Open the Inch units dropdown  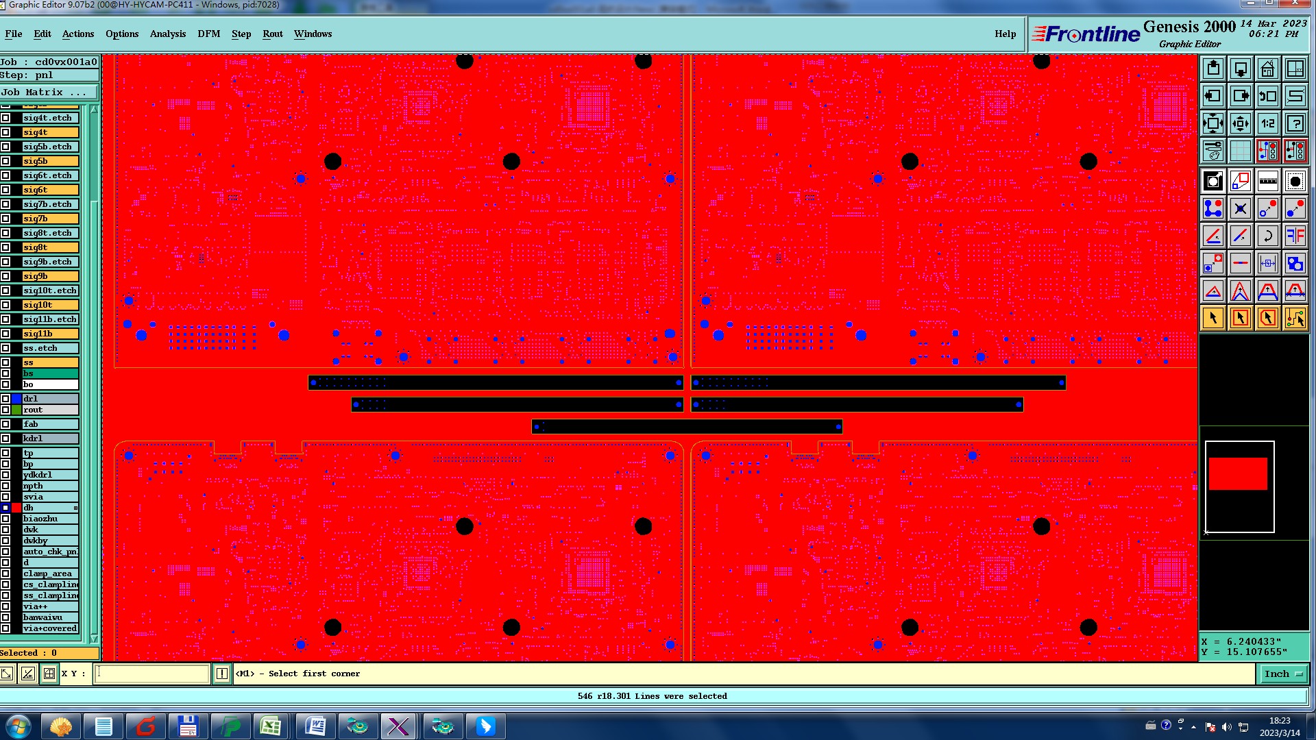pyautogui.click(x=1283, y=674)
